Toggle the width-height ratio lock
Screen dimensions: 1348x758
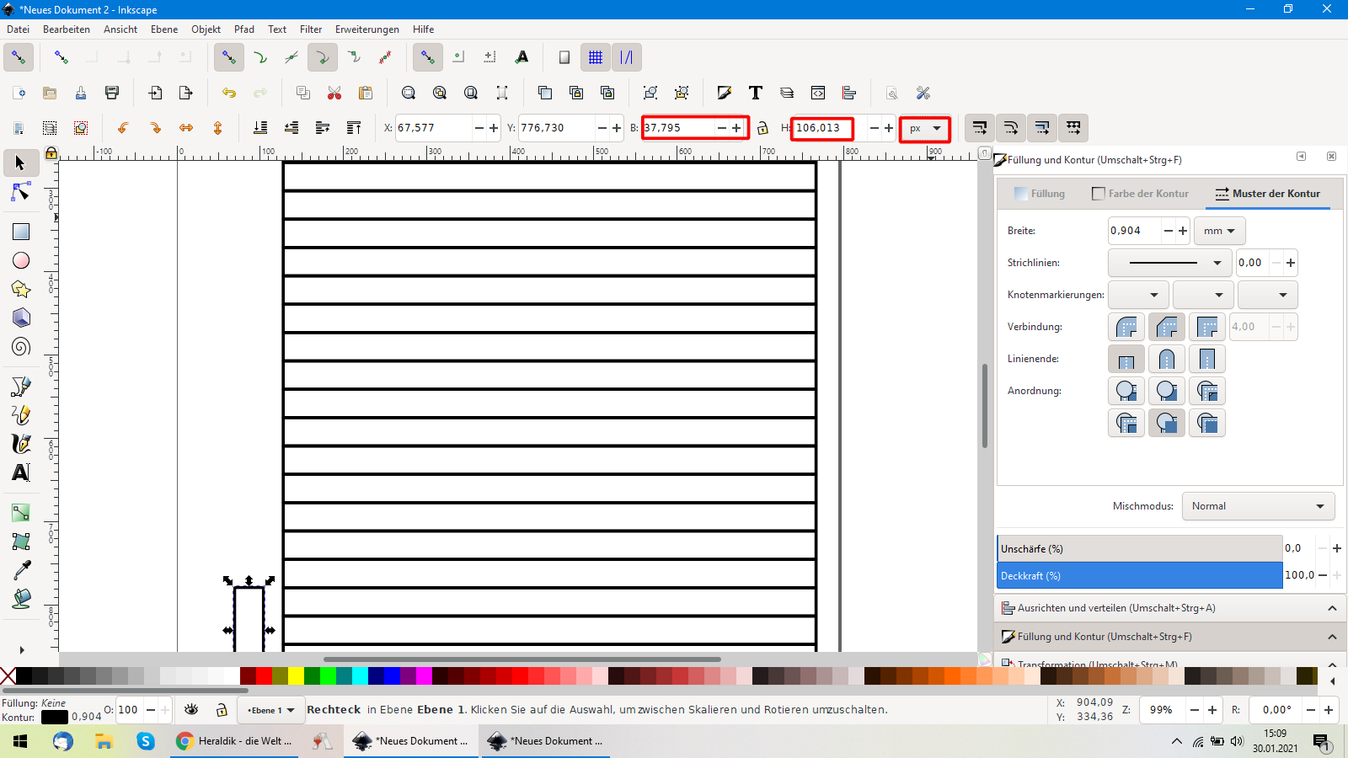tap(762, 128)
